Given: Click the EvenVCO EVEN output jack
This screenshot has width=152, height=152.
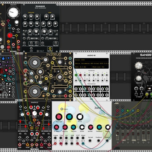Looking at the screenshot, I should (x=13, y=44).
